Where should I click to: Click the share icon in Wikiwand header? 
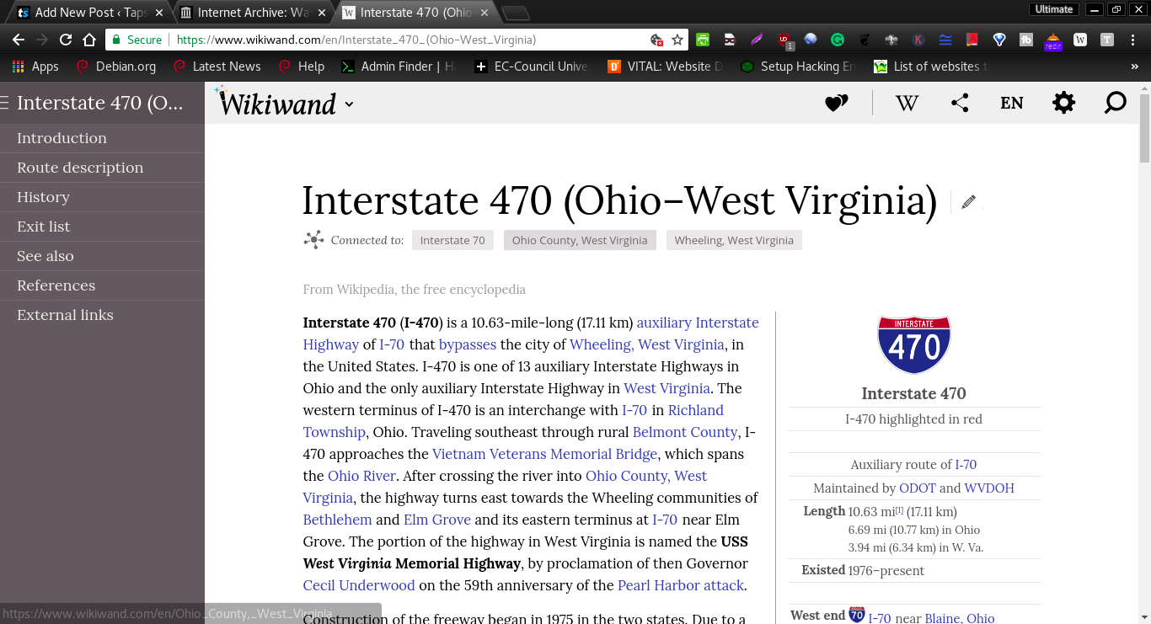(960, 103)
